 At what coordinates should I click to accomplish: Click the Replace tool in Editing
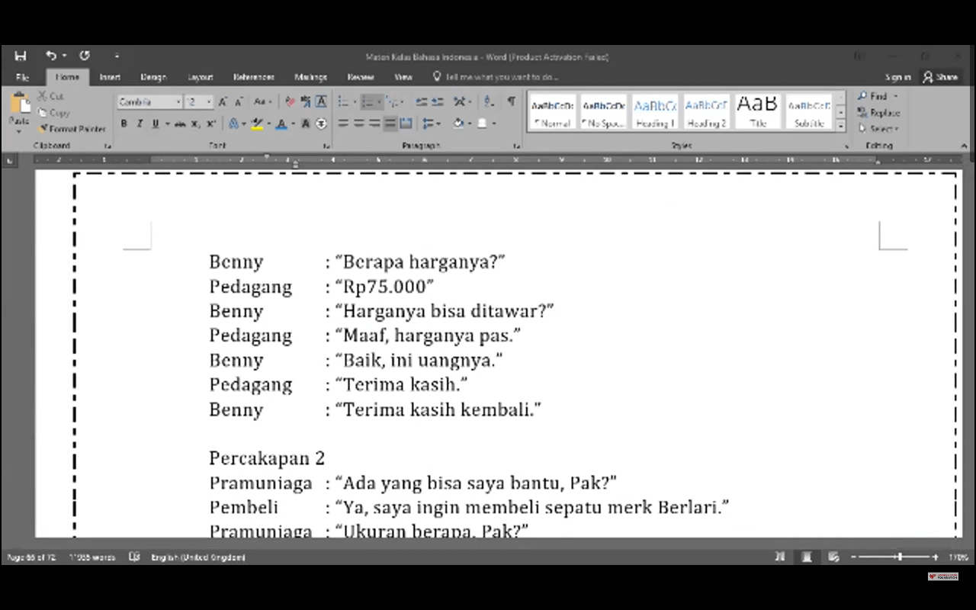point(879,113)
